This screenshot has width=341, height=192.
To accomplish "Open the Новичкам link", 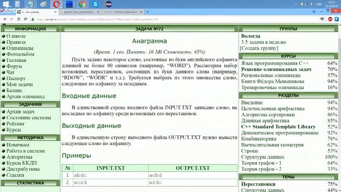I will [18, 145].
